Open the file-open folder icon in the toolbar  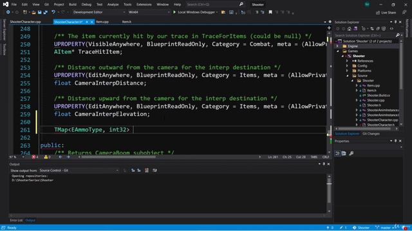33,12
